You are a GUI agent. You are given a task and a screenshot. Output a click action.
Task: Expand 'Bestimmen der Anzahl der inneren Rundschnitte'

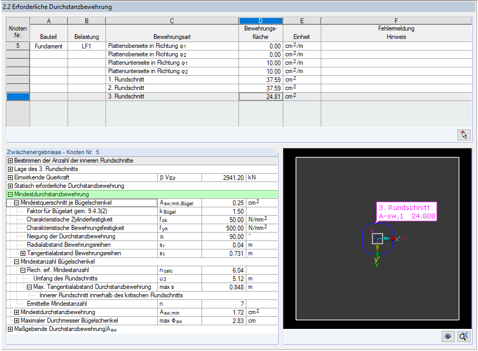pyautogui.click(x=10, y=161)
